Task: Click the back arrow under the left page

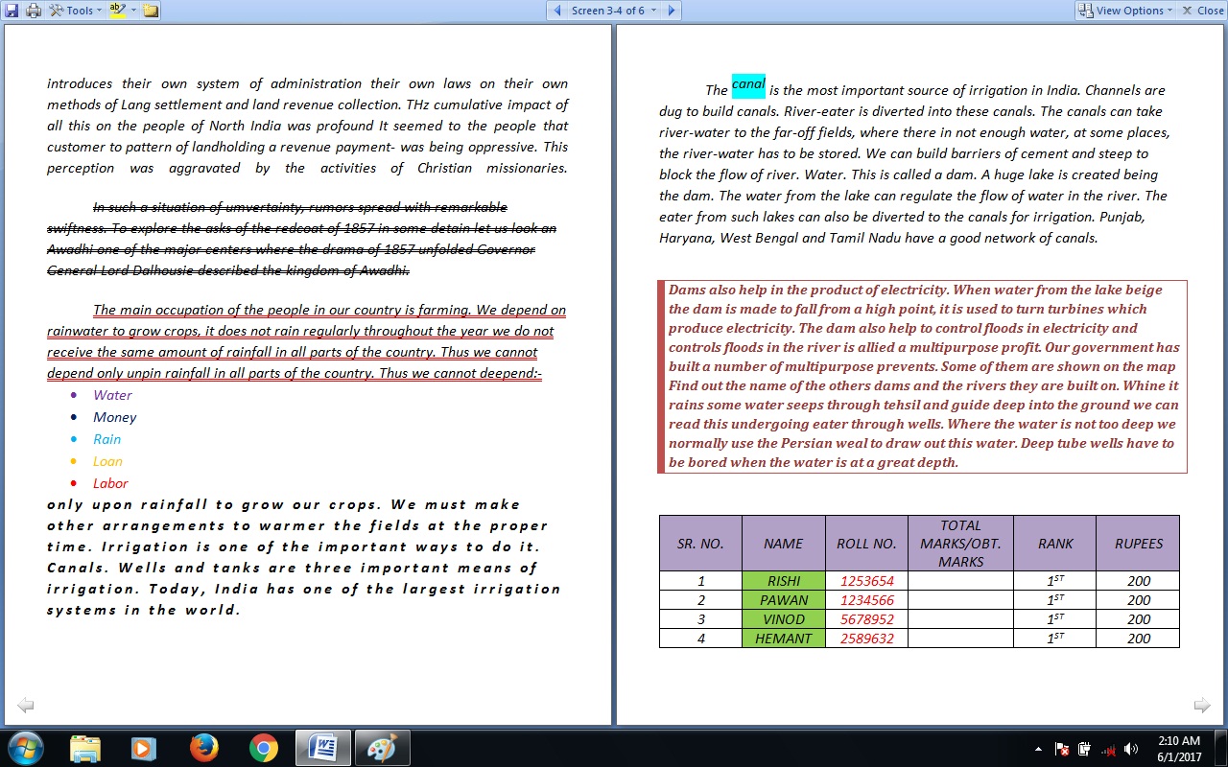Action: coord(25,705)
